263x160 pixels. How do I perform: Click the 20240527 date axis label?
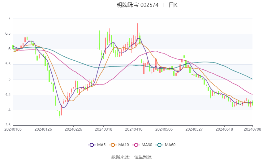pos(194,129)
